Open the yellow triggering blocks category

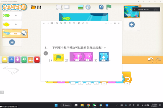click(x=5, y=59)
